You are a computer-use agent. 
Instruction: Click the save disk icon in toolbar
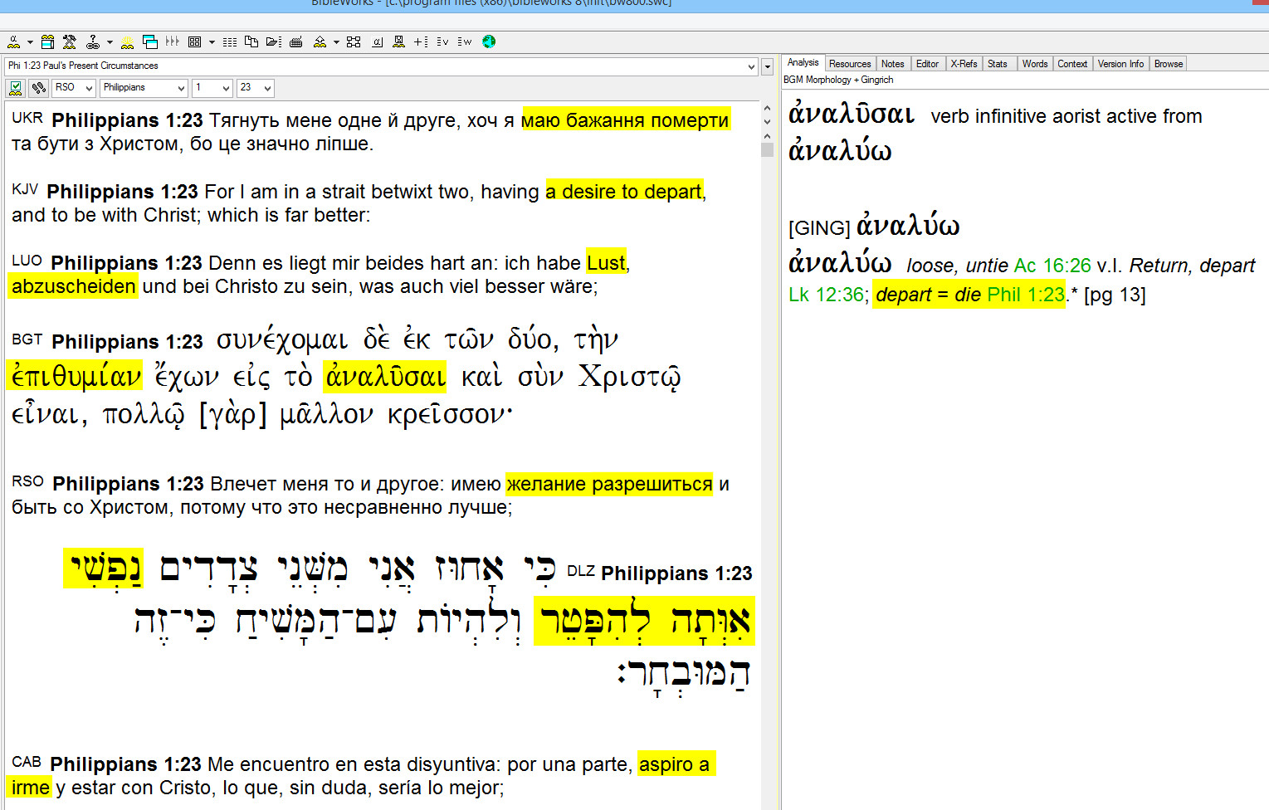click(399, 41)
